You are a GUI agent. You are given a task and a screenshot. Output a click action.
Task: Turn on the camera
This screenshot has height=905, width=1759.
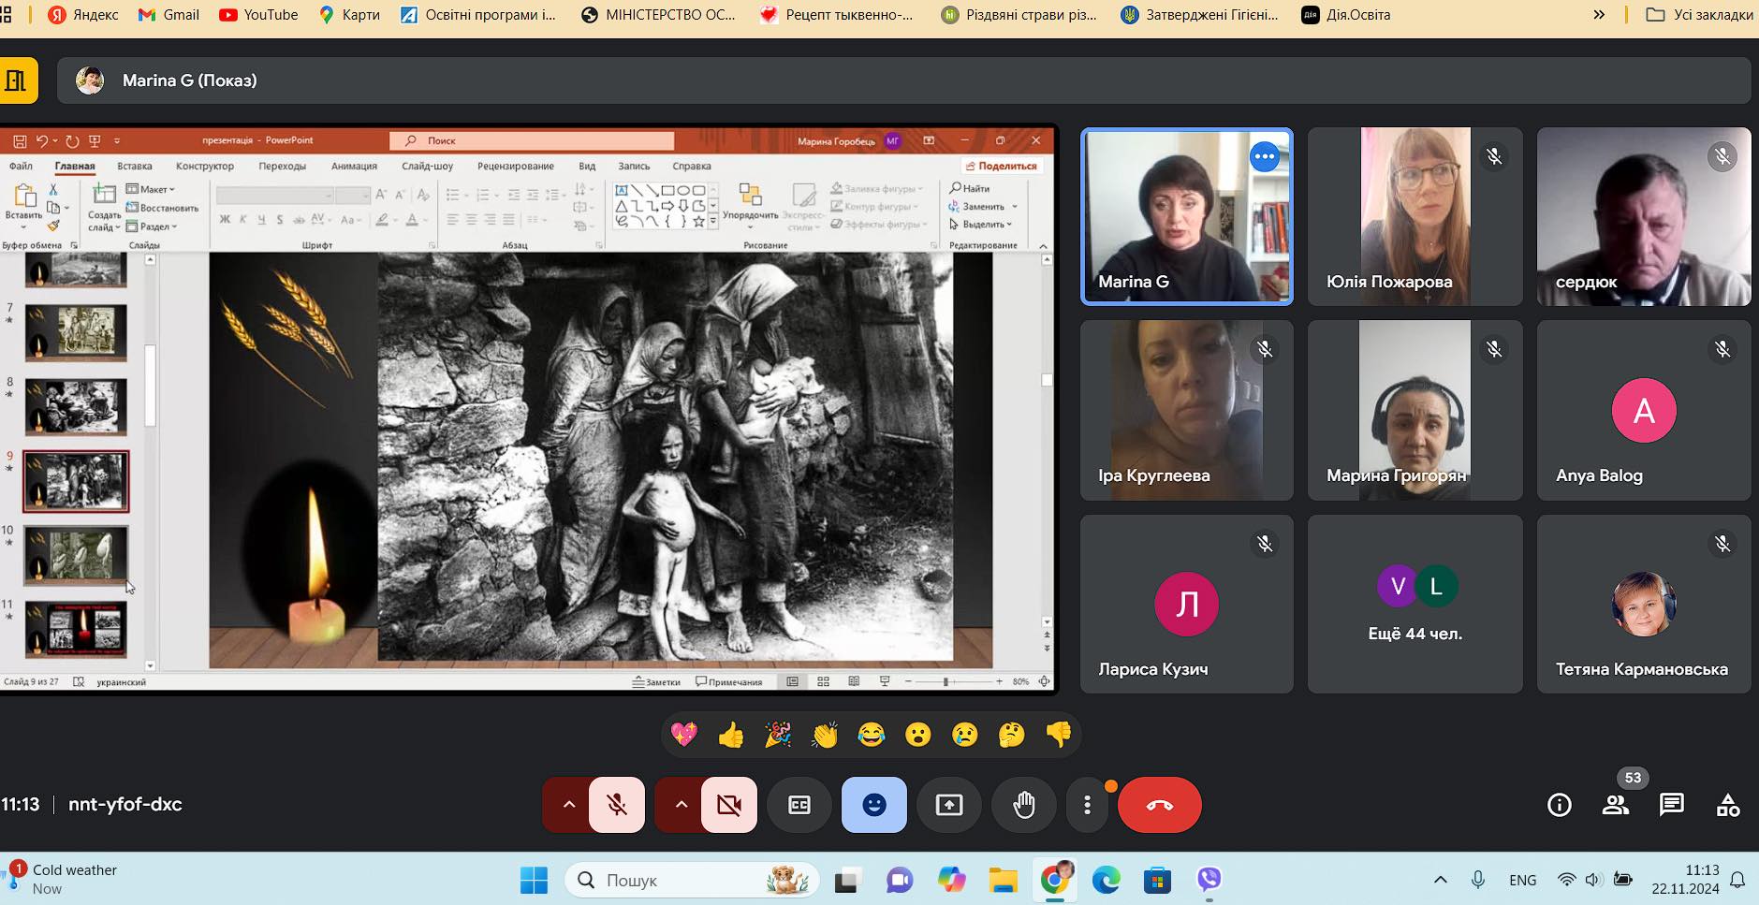click(728, 805)
